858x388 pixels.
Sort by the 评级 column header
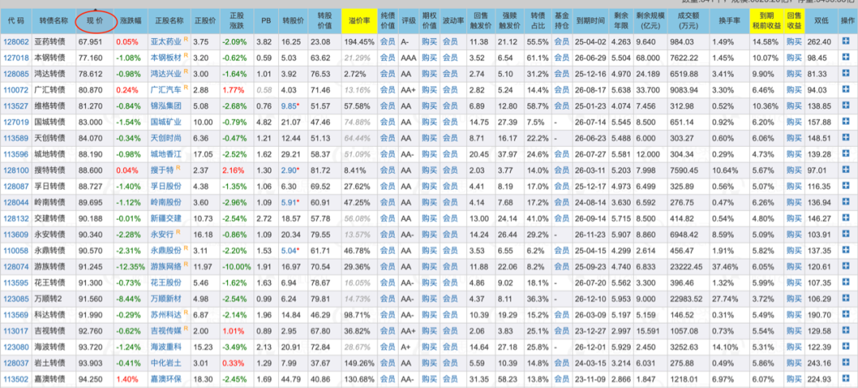[408, 20]
